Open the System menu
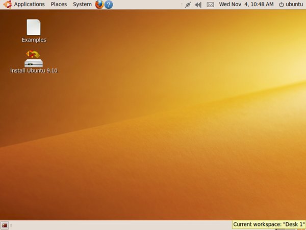This screenshot has width=306, height=230. [82, 4]
